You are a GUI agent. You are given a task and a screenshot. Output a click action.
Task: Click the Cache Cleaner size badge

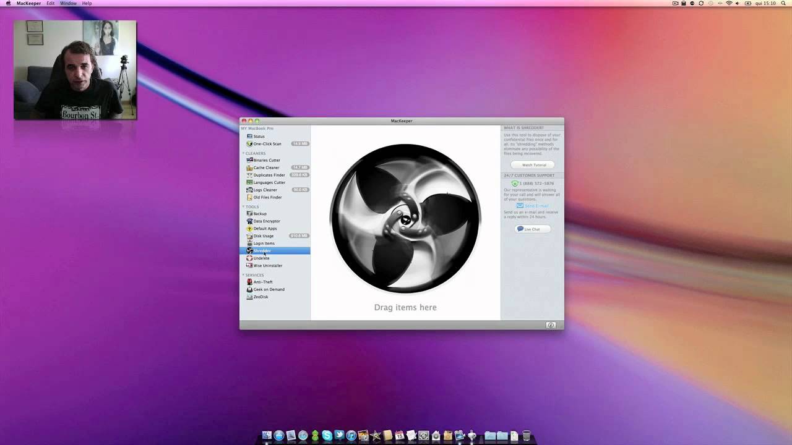pyautogui.click(x=300, y=167)
